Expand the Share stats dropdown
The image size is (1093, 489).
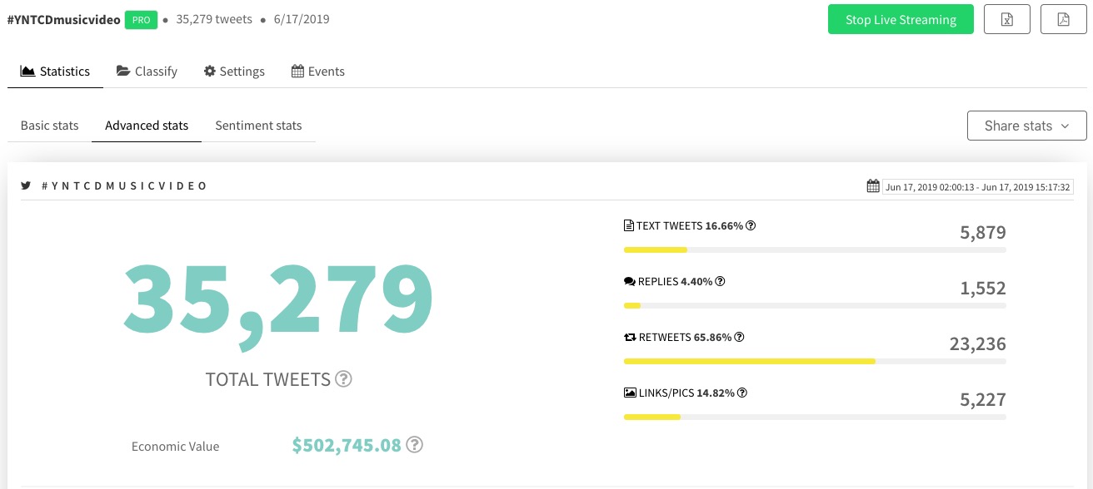click(x=1026, y=126)
